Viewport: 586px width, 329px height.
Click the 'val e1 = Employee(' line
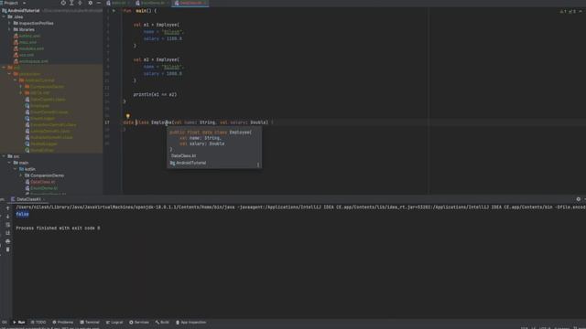(157, 25)
